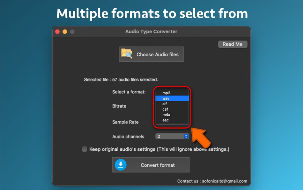Viewport: 303px width, 190px height.
Task: Click the stepper arrows beside Audio channels
Action: [186, 136]
